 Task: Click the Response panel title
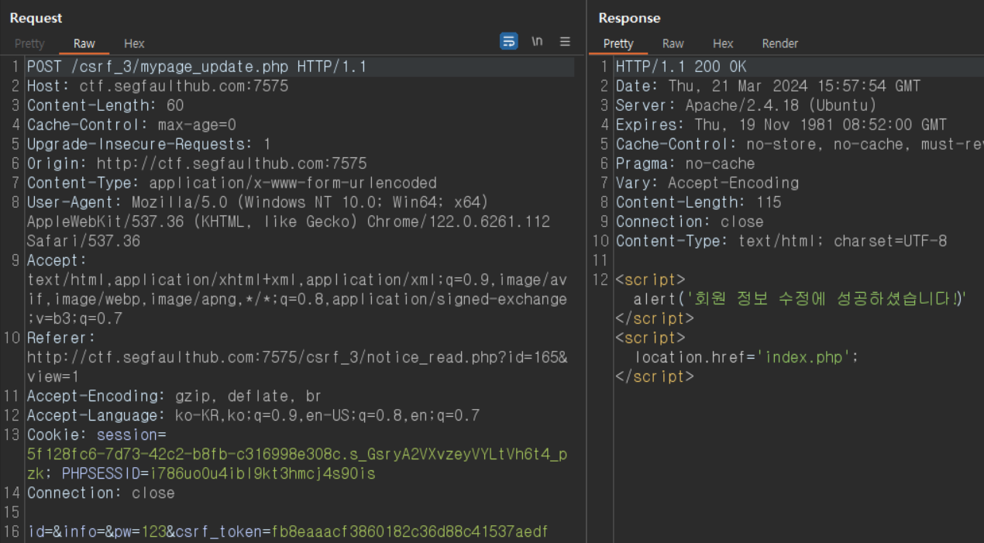629,18
